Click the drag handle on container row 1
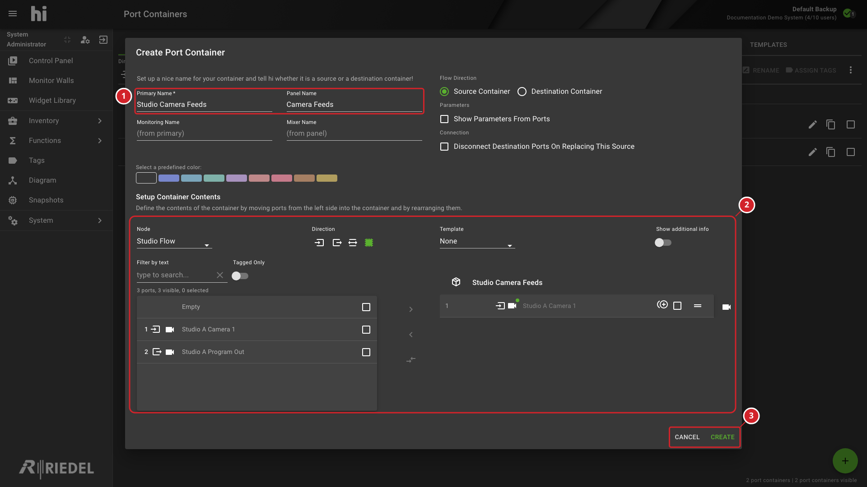The image size is (867, 487). click(x=698, y=306)
